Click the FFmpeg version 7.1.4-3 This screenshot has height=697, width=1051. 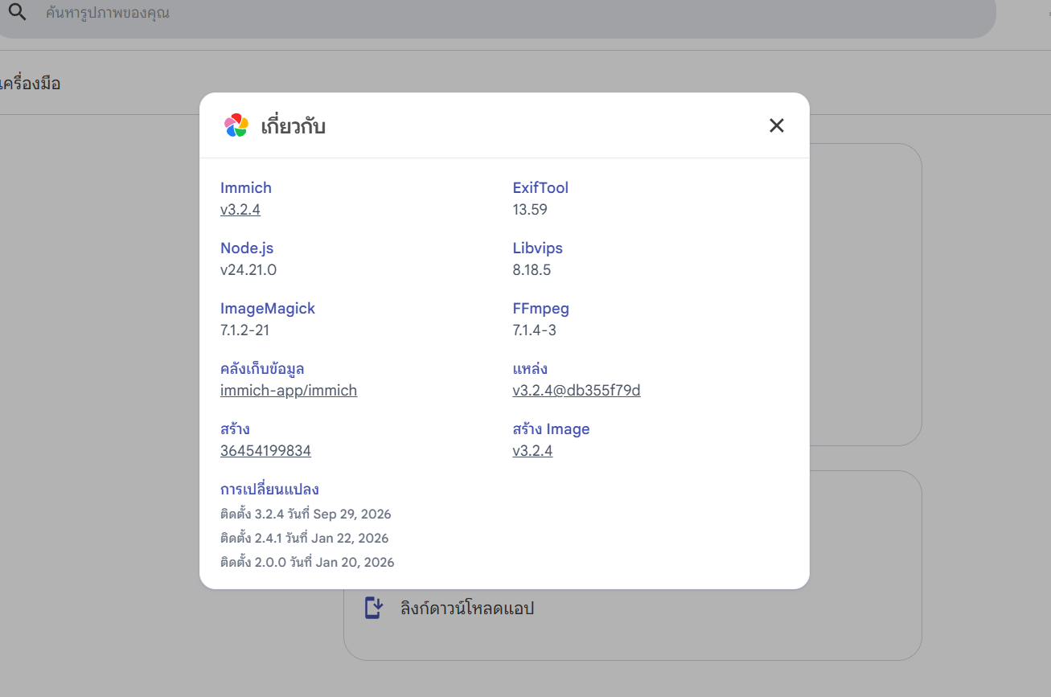(x=535, y=330)
